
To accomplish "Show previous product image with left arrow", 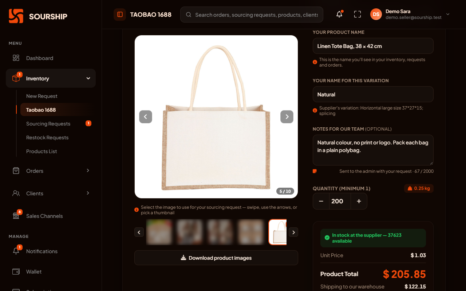I will 146,117.
